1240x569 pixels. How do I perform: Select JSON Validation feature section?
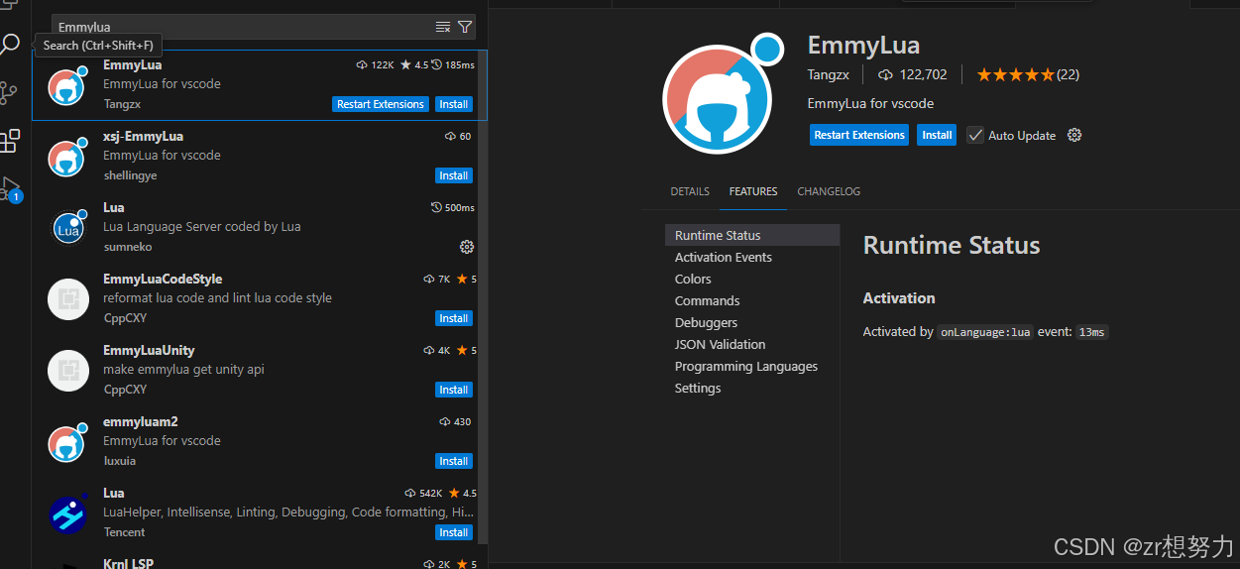click(752, 344)
